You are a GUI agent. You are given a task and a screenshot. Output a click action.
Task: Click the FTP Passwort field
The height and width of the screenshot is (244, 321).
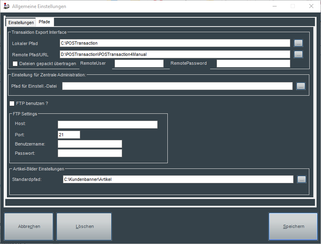click(90, 153)
